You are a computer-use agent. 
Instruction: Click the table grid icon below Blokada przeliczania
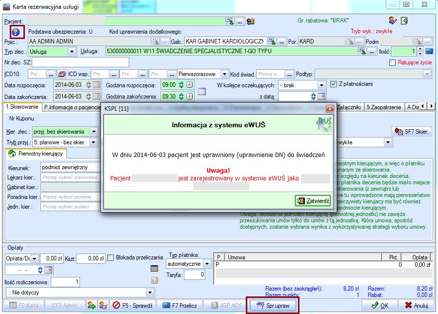point(154,269)
